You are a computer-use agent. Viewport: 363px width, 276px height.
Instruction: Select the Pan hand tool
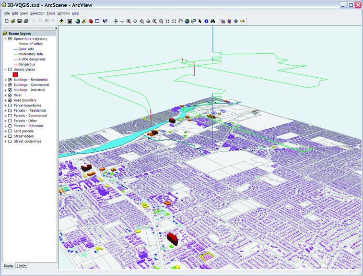tap(180, 21)
